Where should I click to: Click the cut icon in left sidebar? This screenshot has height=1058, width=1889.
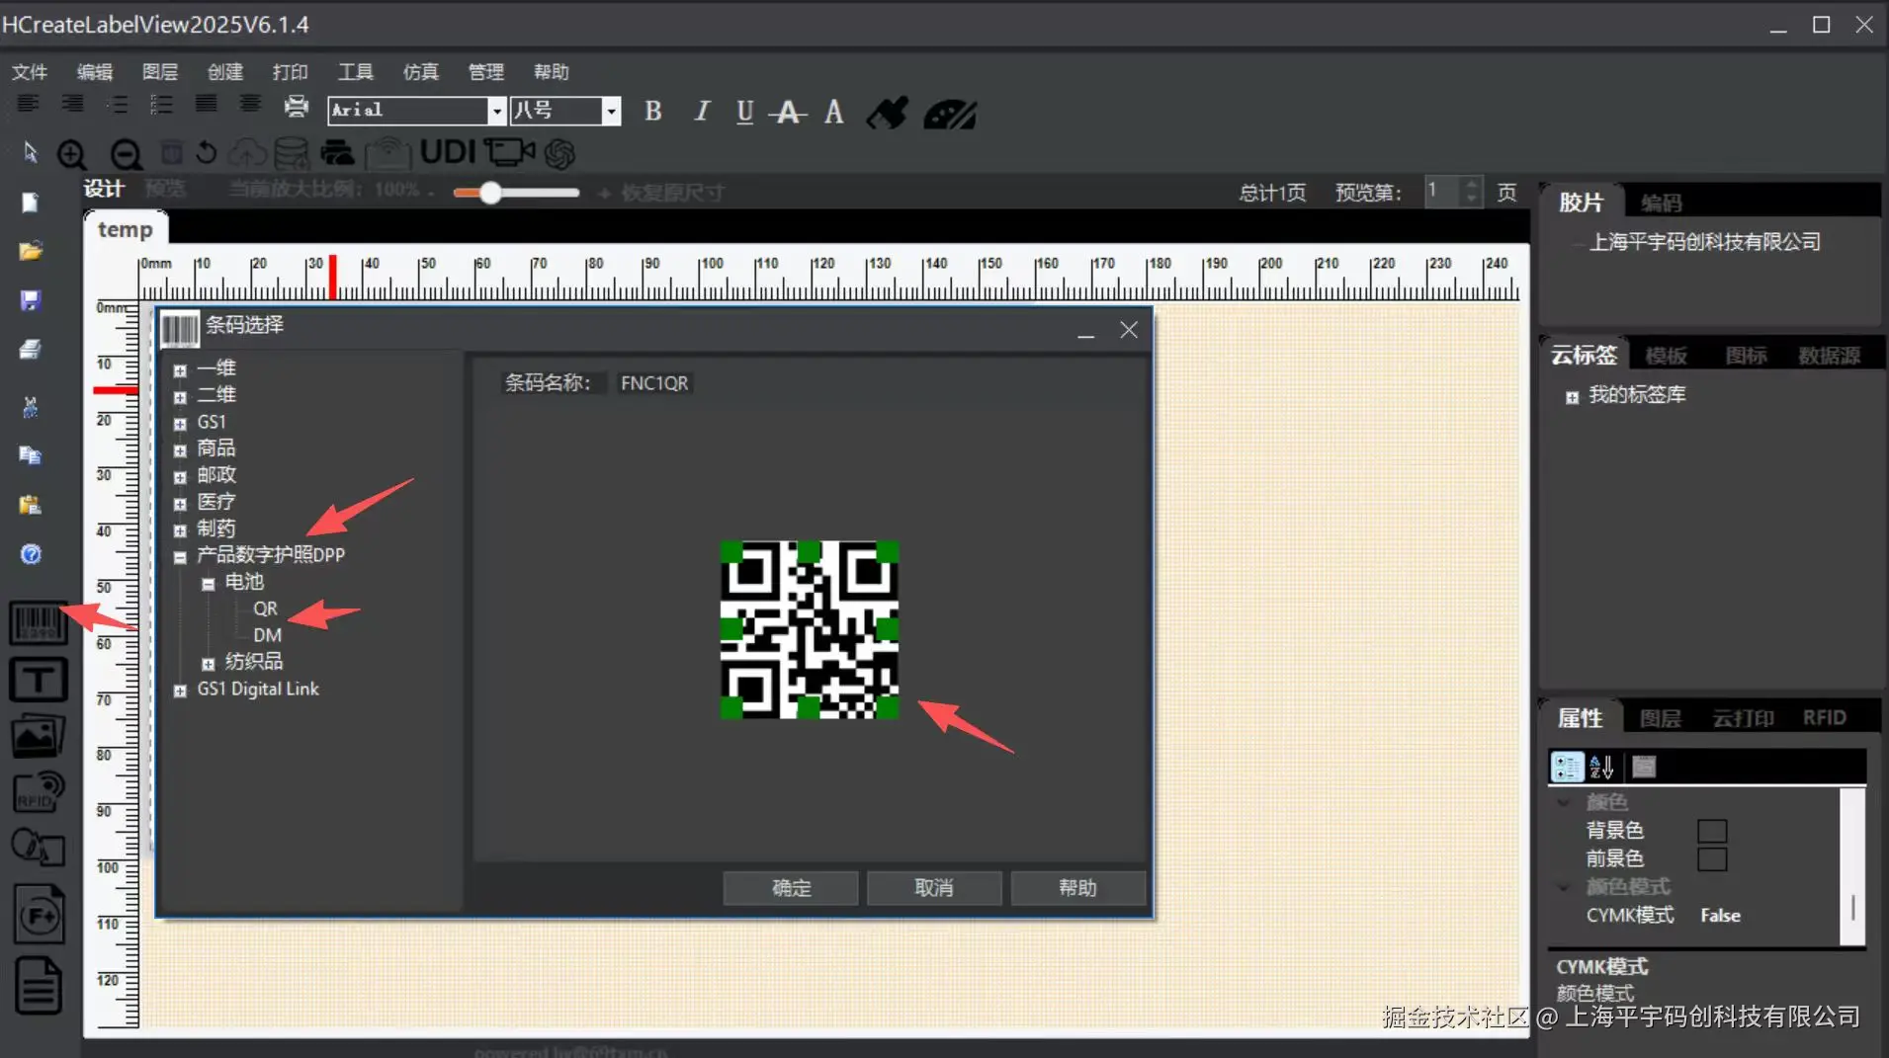coord(30,406)
